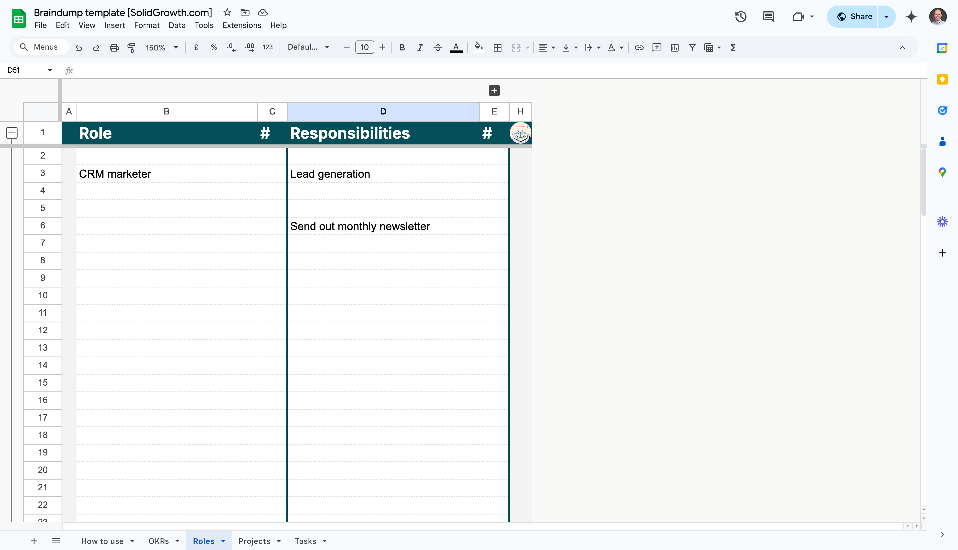Click the insert chart icon
Screen dimensions: 958x550
pyautogui.click(x=674, y=48)
